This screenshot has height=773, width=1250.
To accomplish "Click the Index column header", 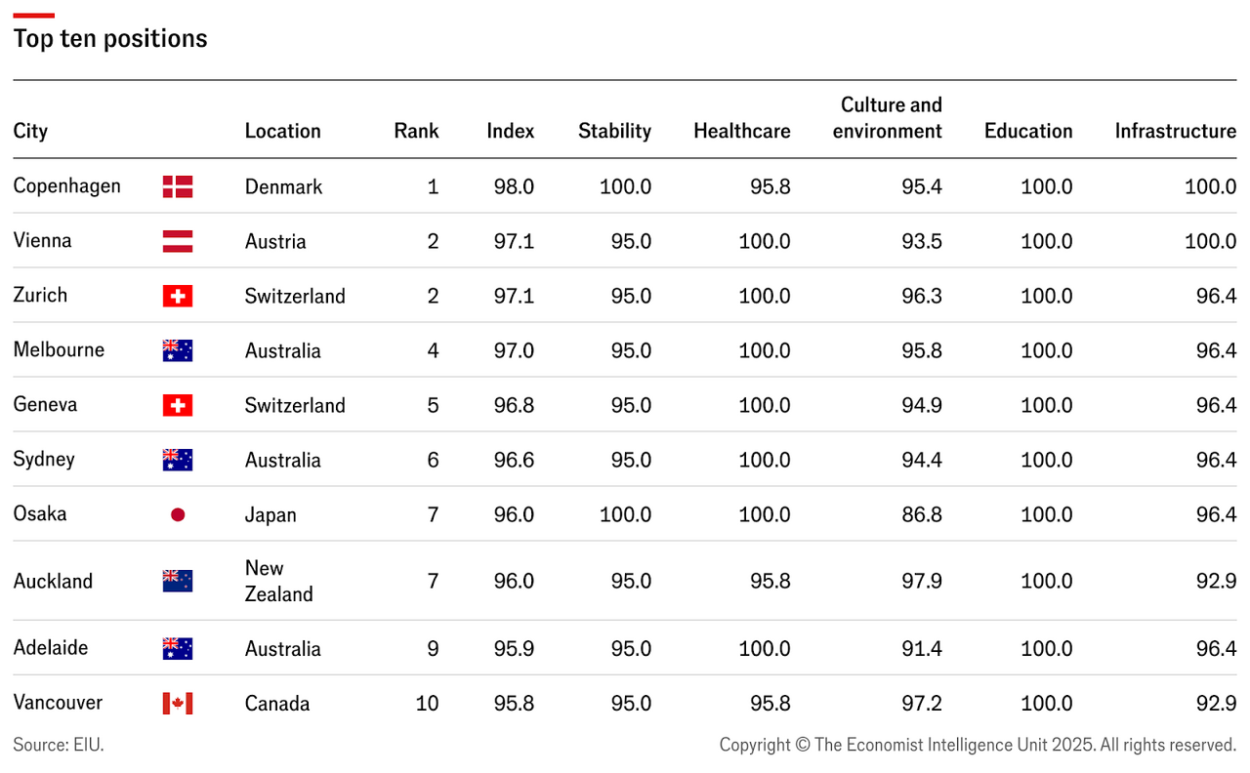I will coord(511,131).
